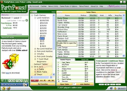Click the rewind tips playback button
Viewport: 127px width, 91px height.
[101, 84]
